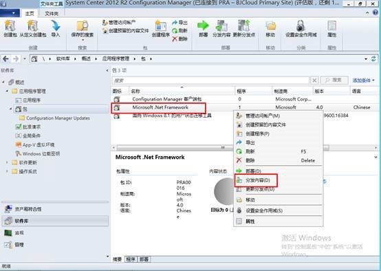The image size is (381, 271).
Task: Select App-V 虚拟环境 in the tree
Action: point(35,145)
